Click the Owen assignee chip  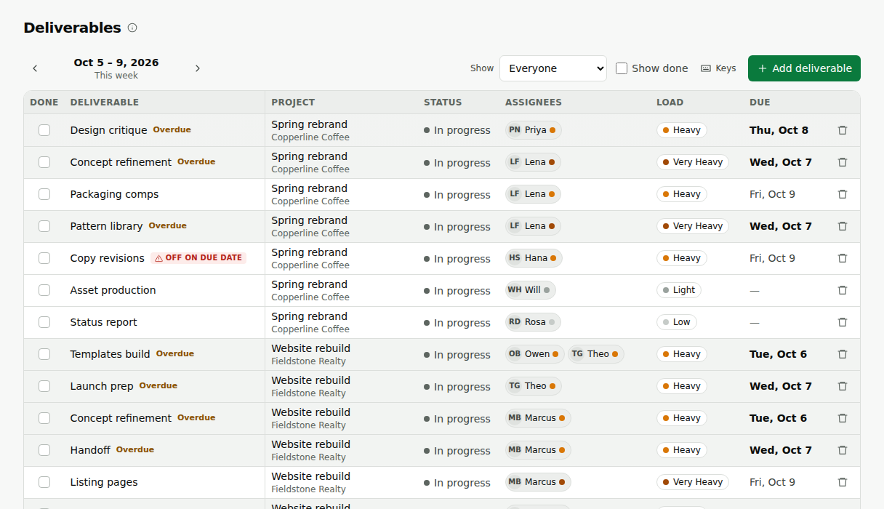click(x=534, y=354)
